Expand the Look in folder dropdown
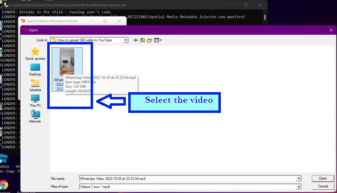Image resolution: width=337 pixels, height=193 pixels. (x=126, y=40)
